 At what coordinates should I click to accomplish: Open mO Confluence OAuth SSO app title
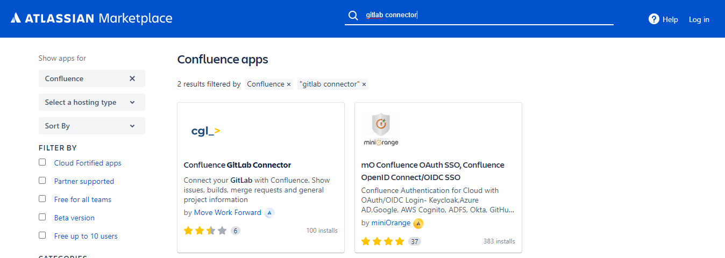click(x=433, y=171)
